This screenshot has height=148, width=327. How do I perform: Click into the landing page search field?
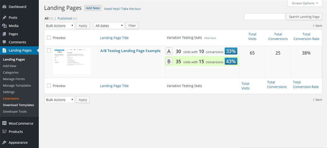pyautogui.click(x=265, y=17)
